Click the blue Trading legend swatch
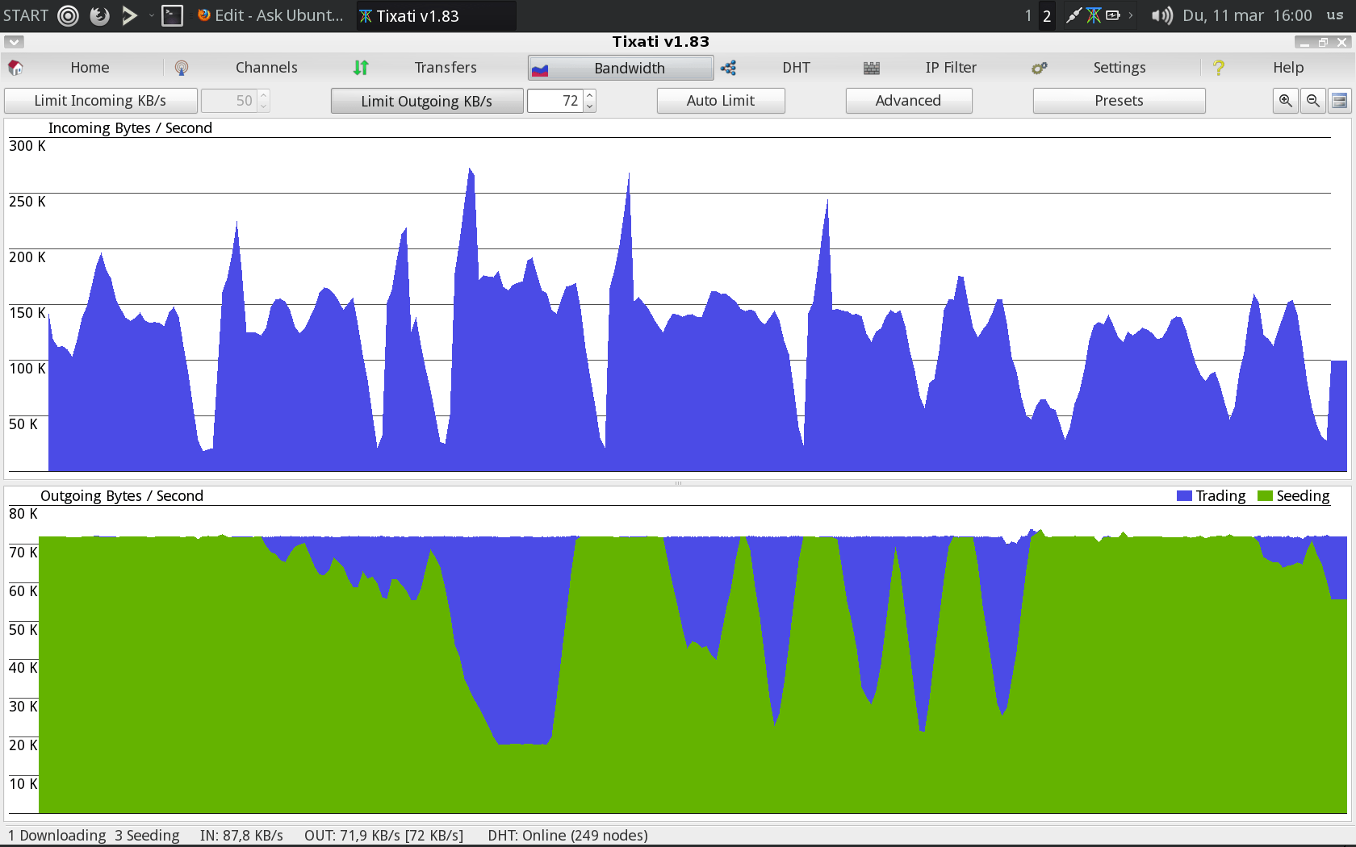This screenshot has height=847, width=1356. [1184, 496]
